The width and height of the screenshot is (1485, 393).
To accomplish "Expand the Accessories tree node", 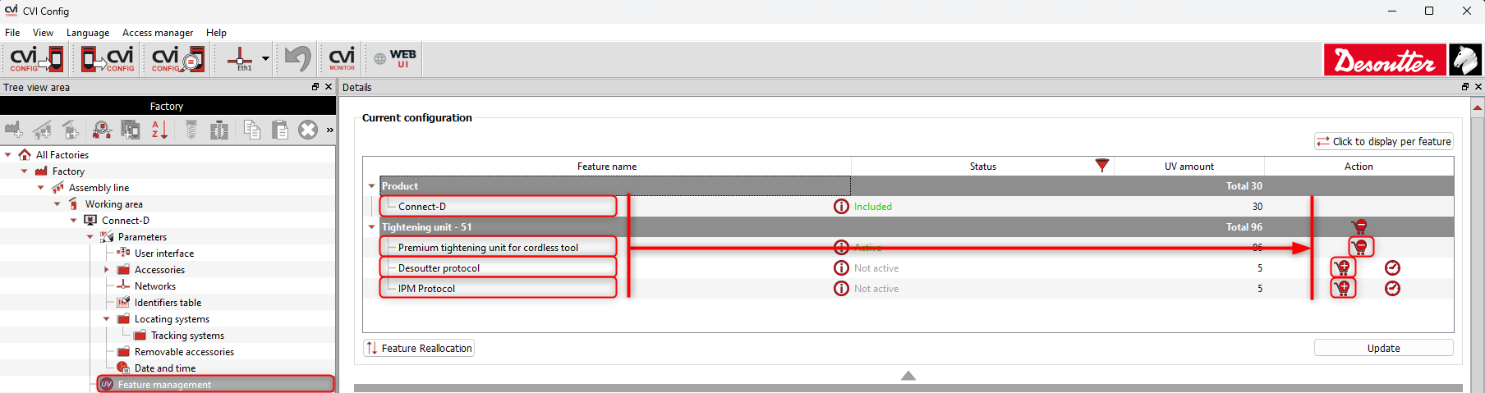I will click(107, 269).
